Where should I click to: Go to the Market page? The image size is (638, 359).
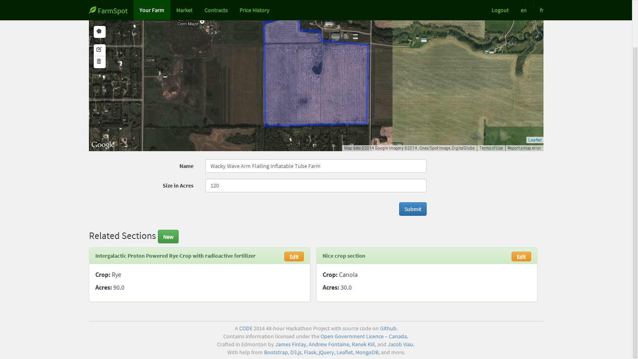click(x=184, y=10)
